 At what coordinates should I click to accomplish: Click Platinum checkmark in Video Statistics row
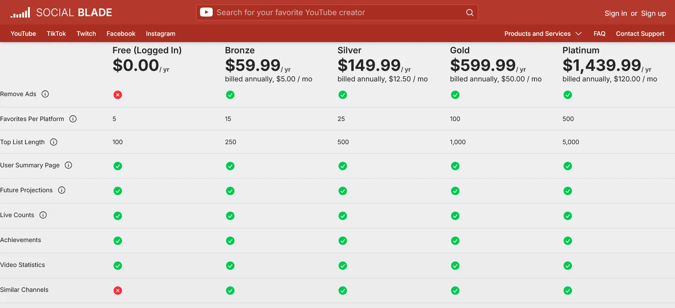[x=568, y=266]
